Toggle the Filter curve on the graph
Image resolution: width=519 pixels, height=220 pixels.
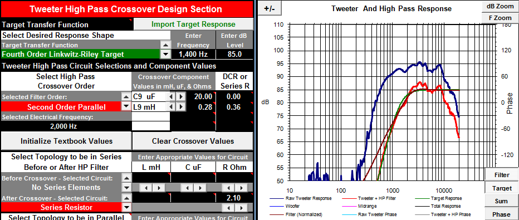coord(502,175)
